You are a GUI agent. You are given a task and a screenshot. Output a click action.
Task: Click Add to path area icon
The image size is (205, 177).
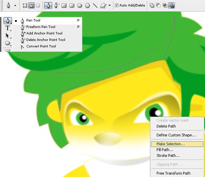152,5
